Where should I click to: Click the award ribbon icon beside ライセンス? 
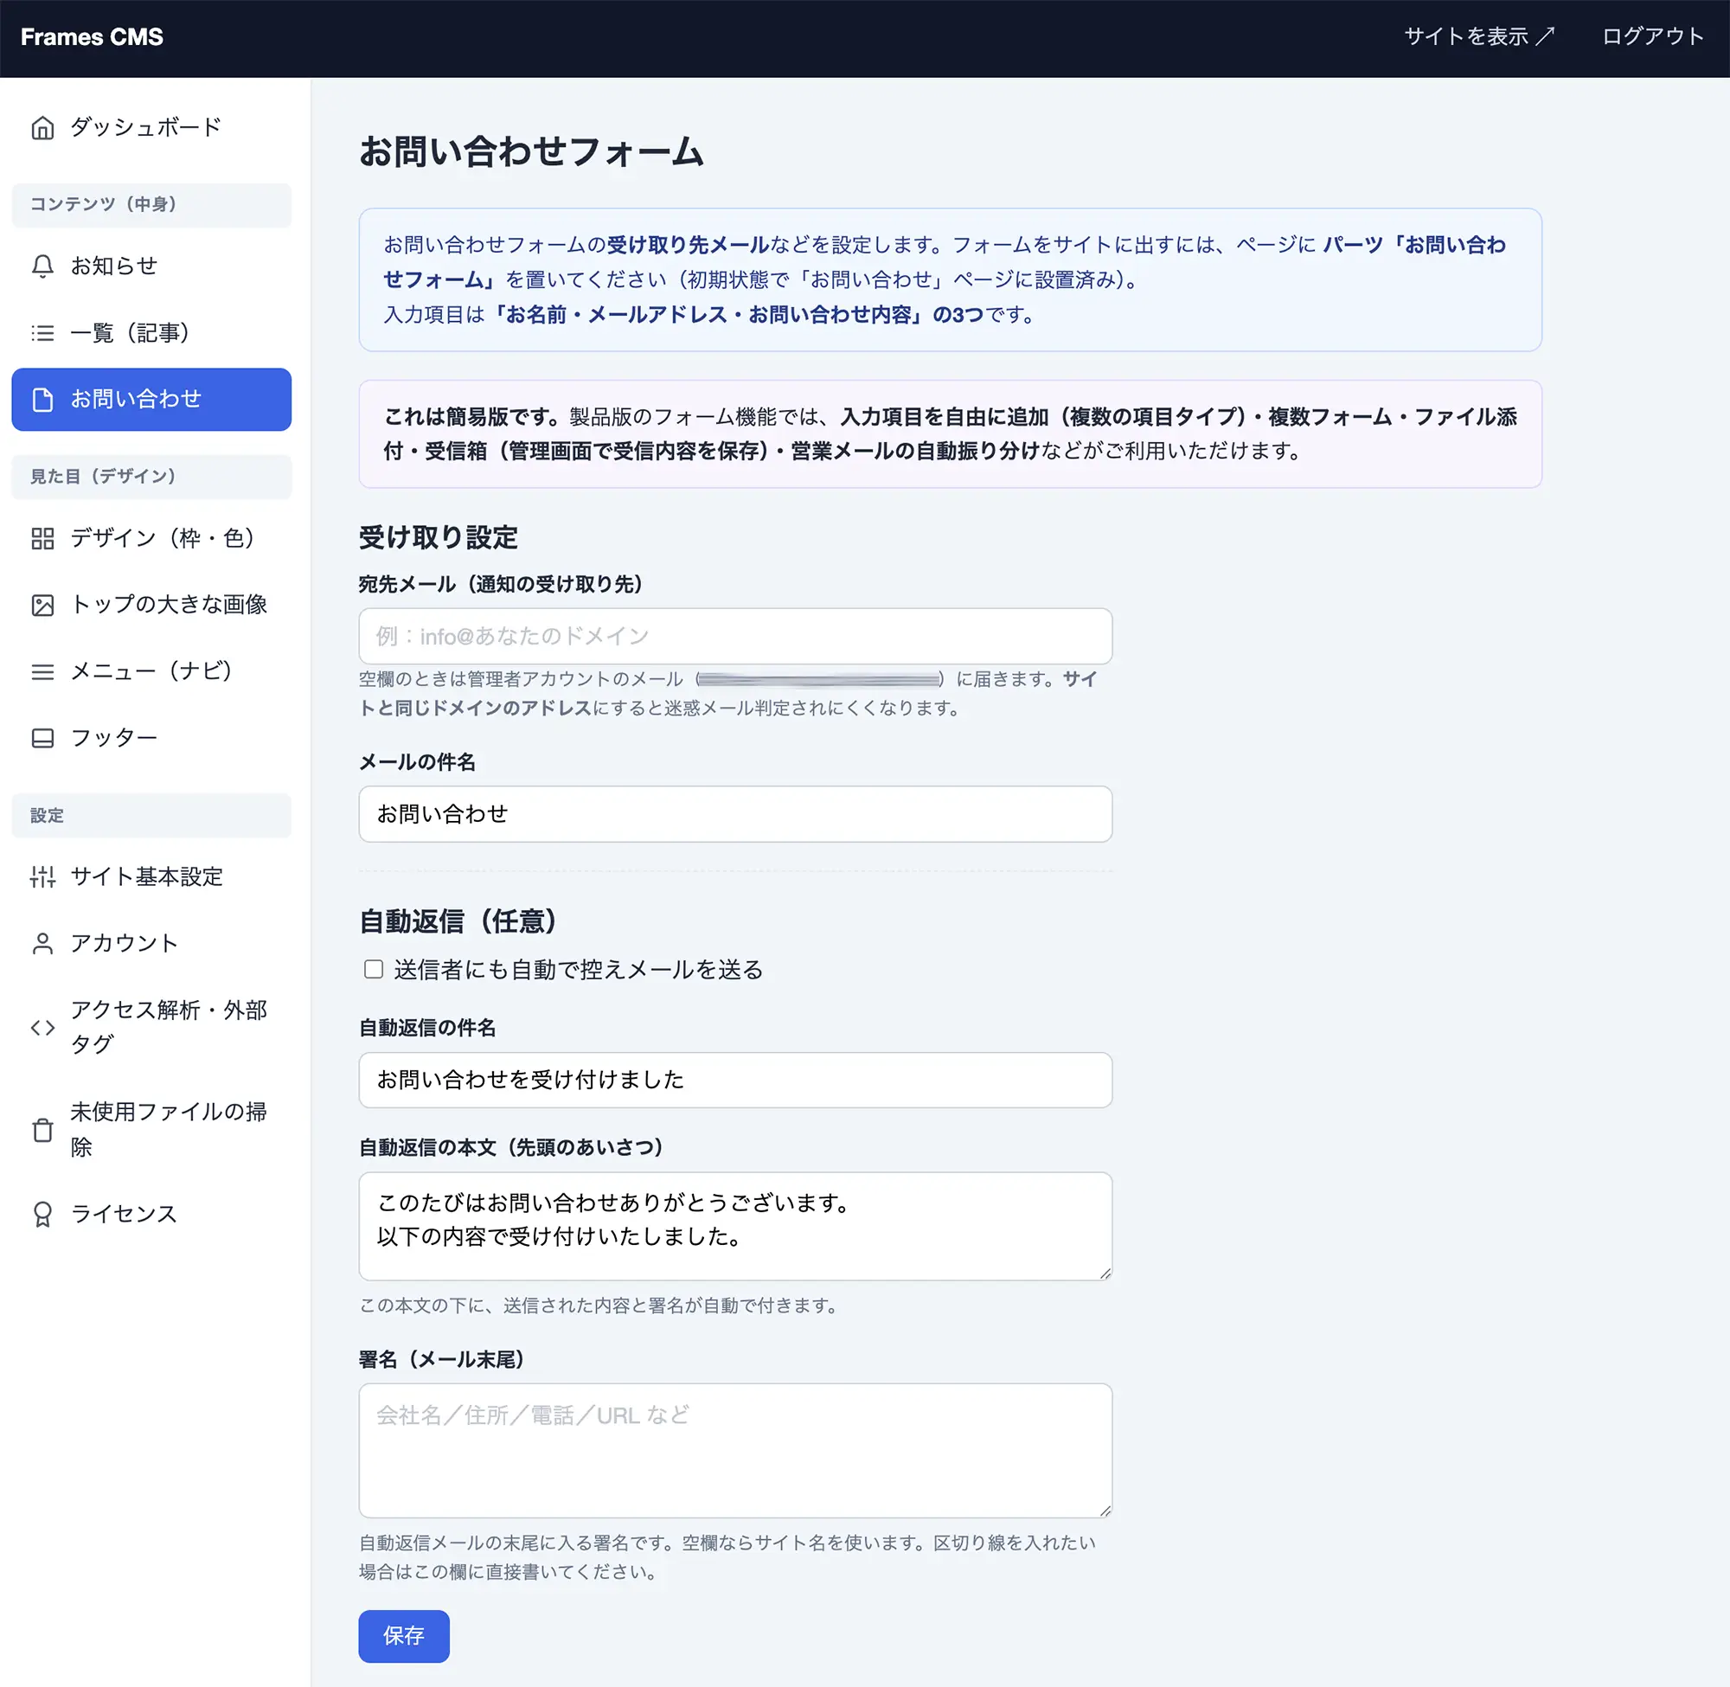42,1214
